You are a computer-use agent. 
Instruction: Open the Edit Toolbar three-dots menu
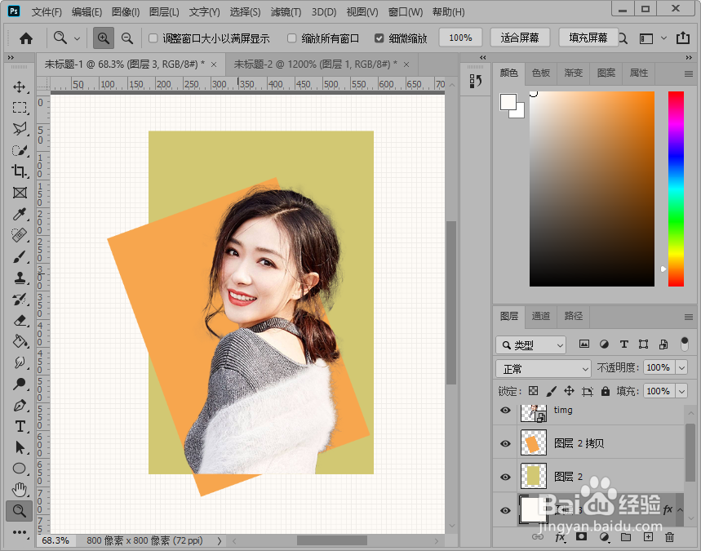point(20,532)
